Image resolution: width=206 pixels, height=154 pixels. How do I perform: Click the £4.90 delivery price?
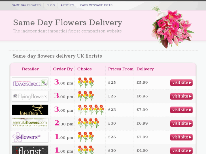142,151
